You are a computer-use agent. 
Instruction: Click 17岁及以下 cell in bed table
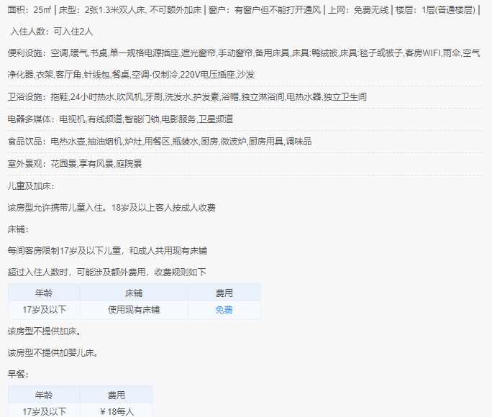click(x=45, y=310)
